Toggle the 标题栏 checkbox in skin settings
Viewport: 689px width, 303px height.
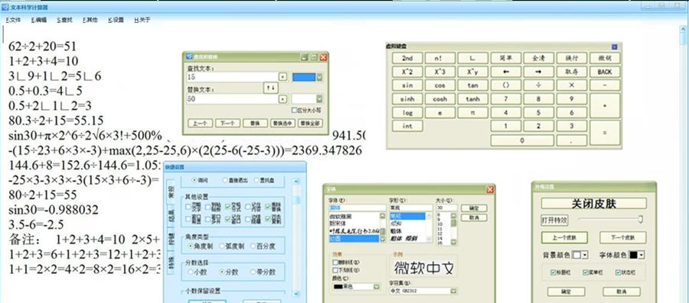coord(553,272)
